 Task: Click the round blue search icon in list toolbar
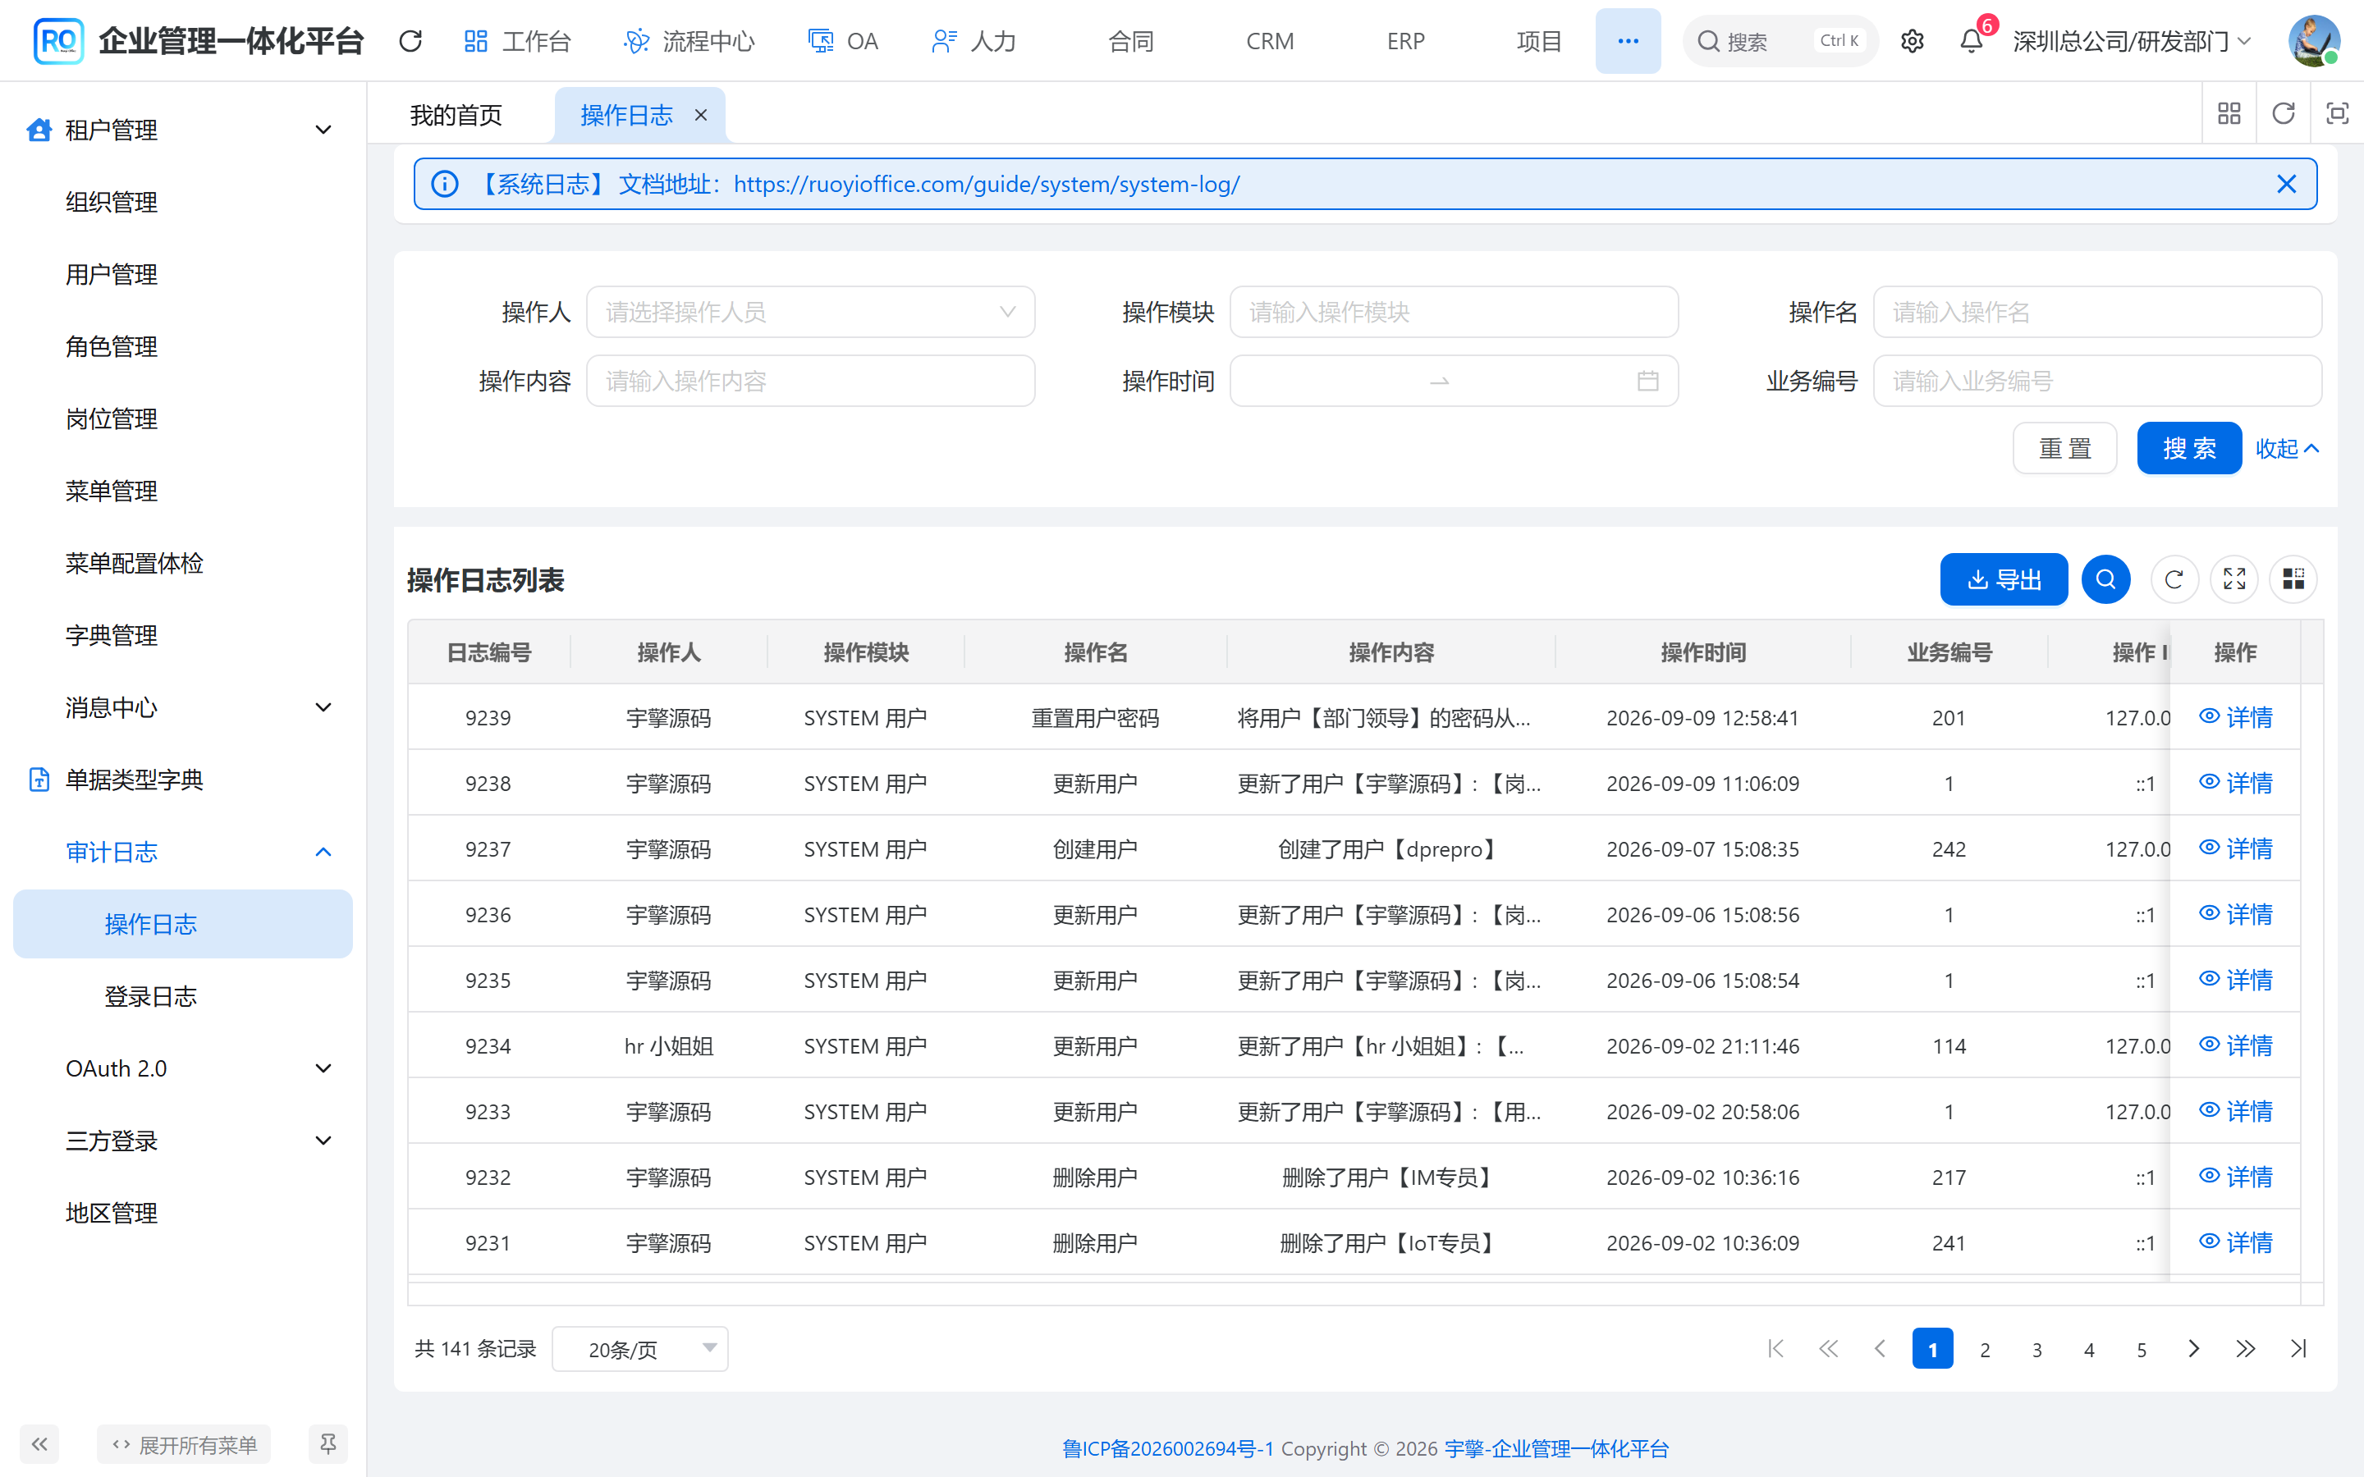tap(2105, 579)
